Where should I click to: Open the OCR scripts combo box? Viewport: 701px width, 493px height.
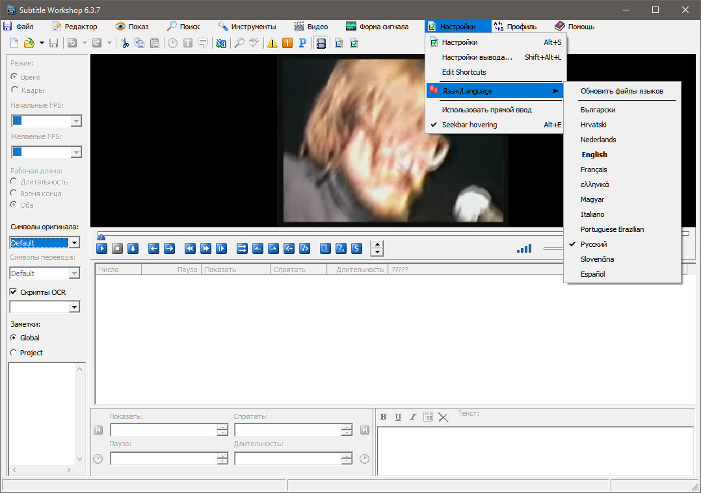(x=45, y=307)
